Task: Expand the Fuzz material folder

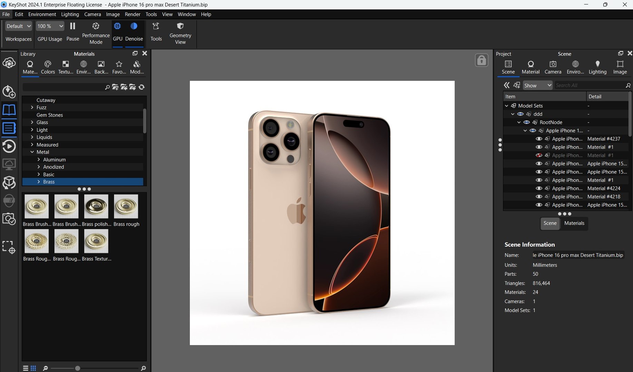Action: point(32,107)
